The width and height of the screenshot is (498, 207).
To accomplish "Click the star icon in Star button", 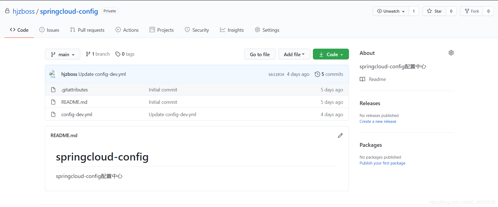I will pyautogui.click(x=429, y=11).
